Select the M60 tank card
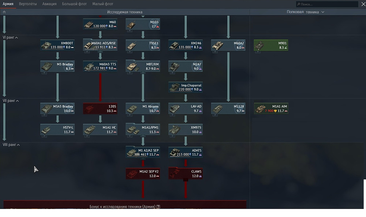This screenshot has height=217, width=366. (x=100, y=24)
